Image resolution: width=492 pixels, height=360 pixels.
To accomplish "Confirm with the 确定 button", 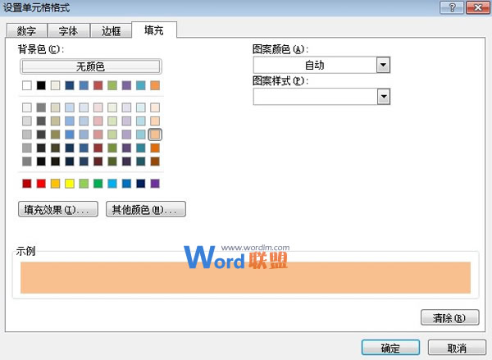I will [390, 348].
